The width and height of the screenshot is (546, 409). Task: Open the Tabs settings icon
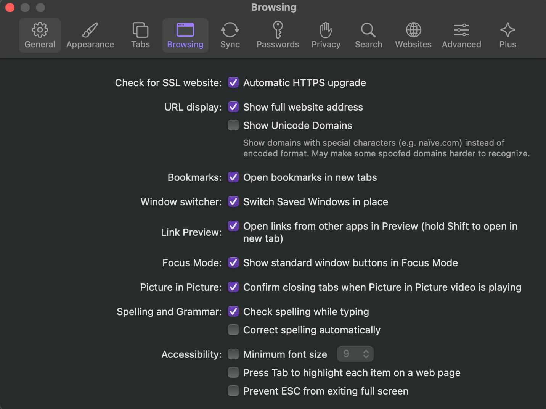(140, 30)
